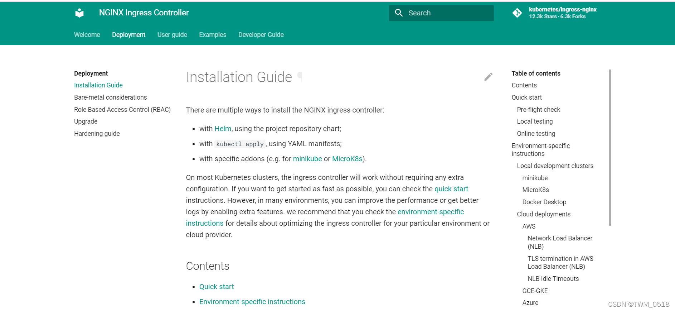Open Quick start under Contents heading

217,287
